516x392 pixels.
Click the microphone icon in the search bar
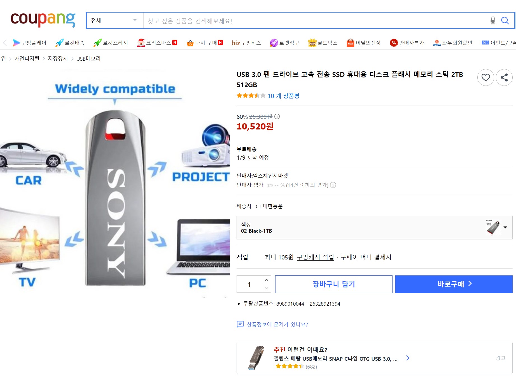492,20
